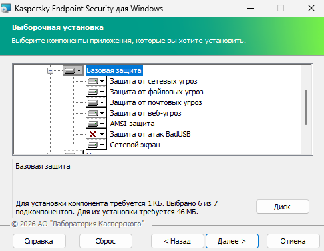324x251 pixels.
Task: Return using the Назад button
Action: pos(178,241)
